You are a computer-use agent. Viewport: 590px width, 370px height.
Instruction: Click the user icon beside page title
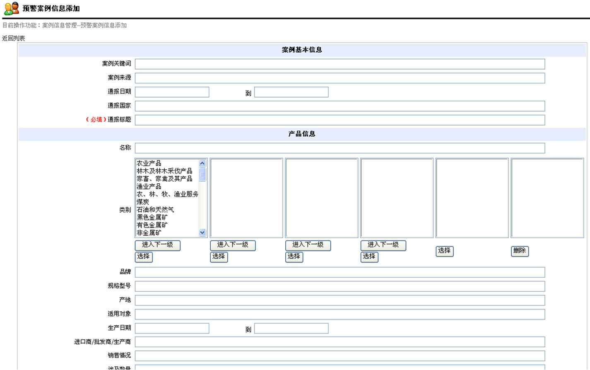pos(11,8)
